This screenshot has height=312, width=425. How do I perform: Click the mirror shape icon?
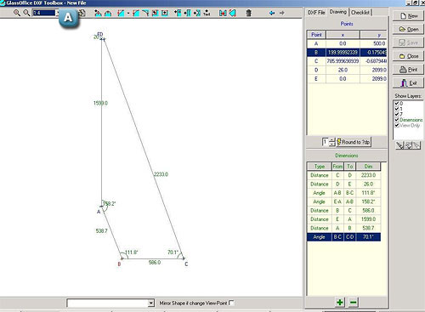[x=223, y=13]
